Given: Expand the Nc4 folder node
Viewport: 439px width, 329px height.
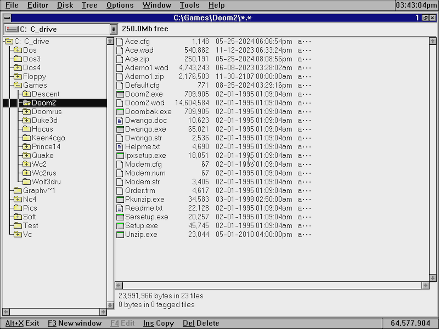Looking at the screenshot, I should (x=18, y=199).
